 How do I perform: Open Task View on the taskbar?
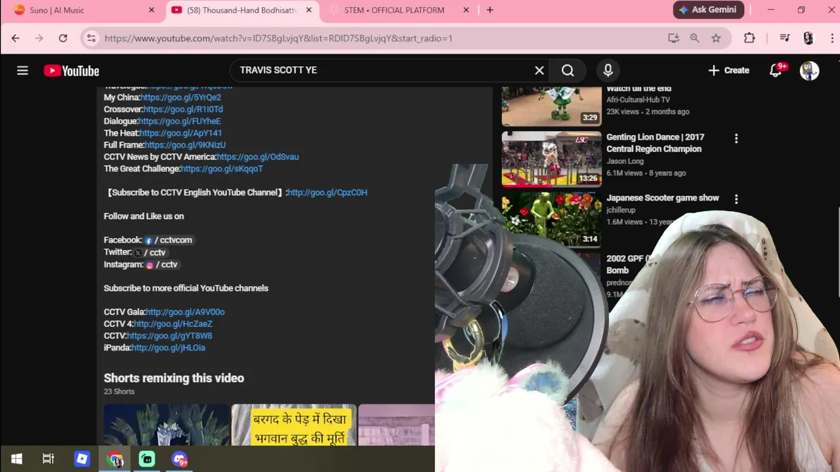(48, 459)
